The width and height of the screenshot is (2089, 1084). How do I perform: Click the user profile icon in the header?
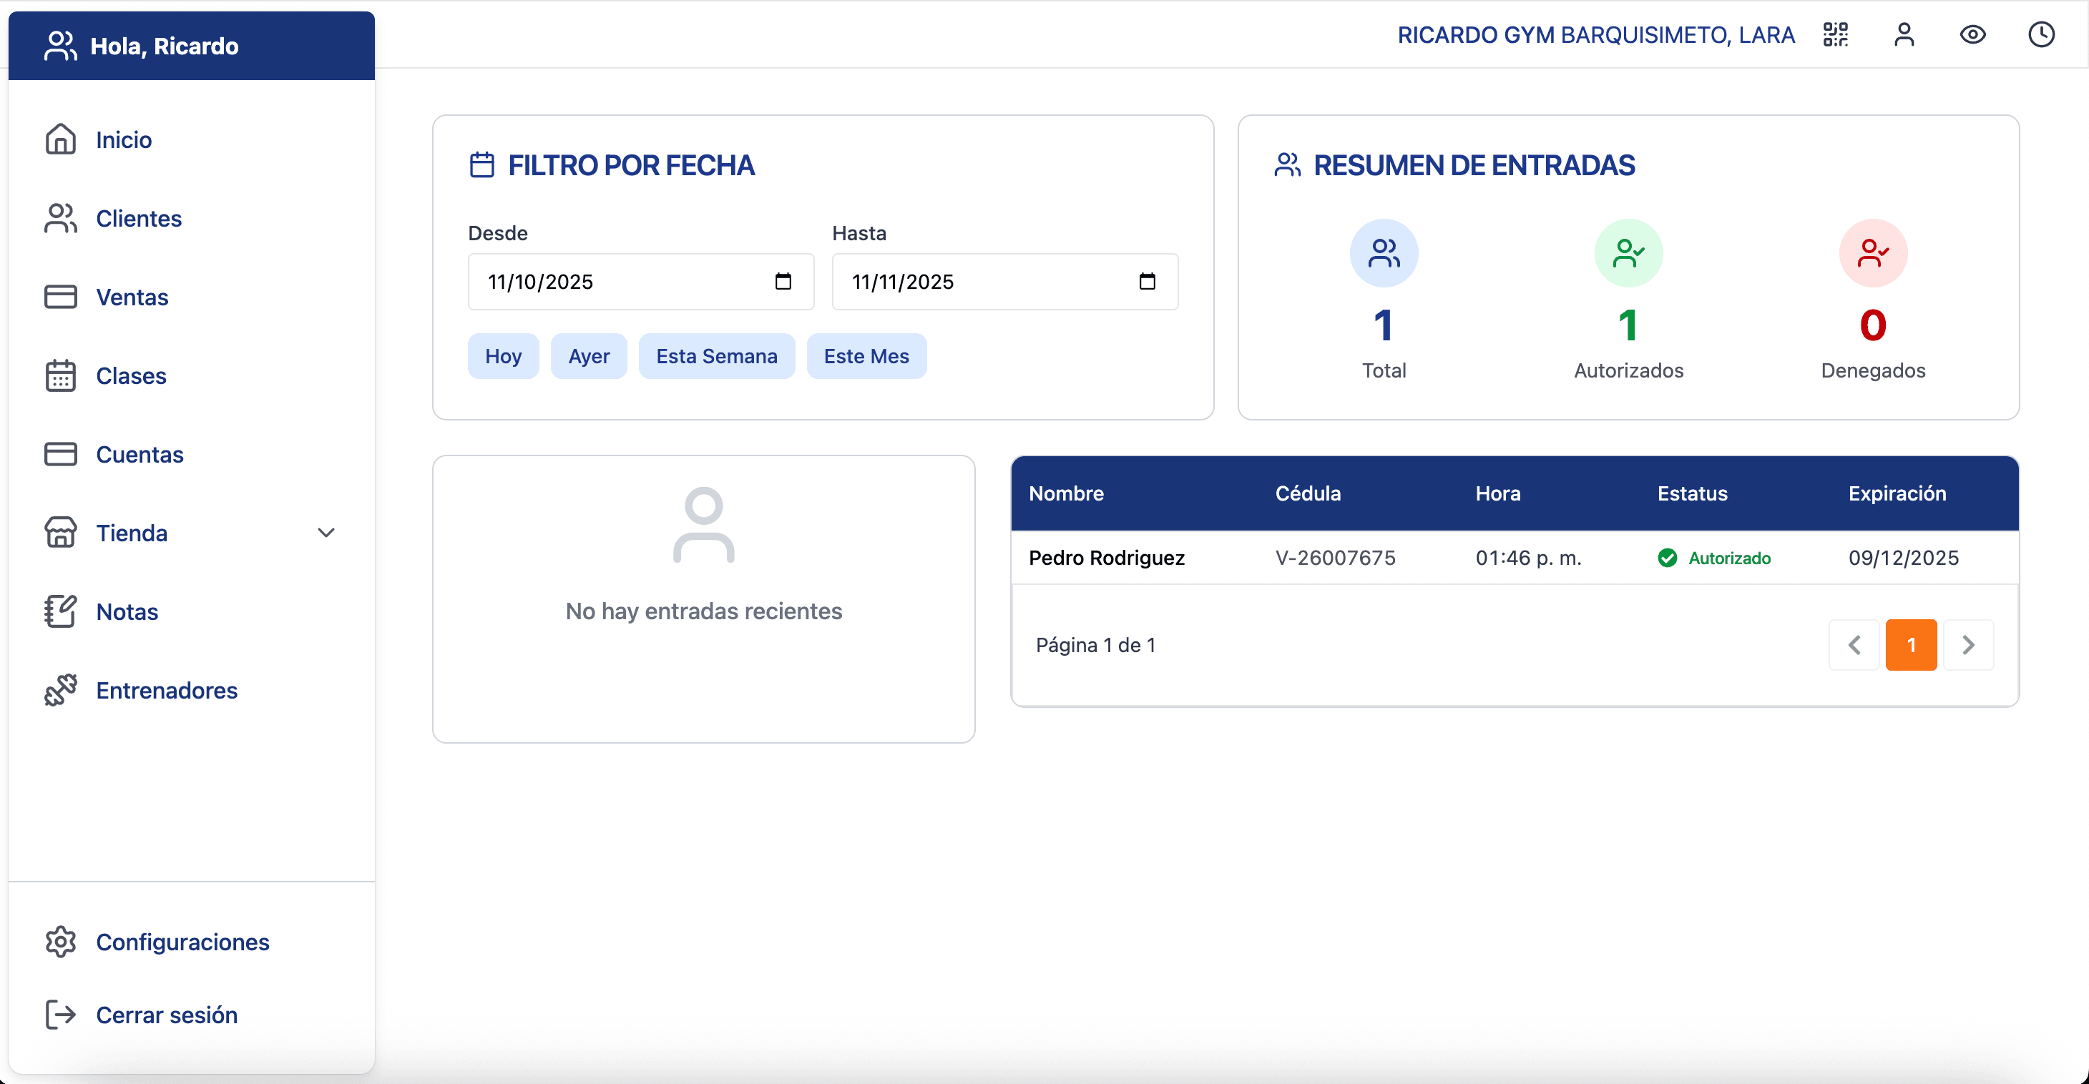(1904, 35)
